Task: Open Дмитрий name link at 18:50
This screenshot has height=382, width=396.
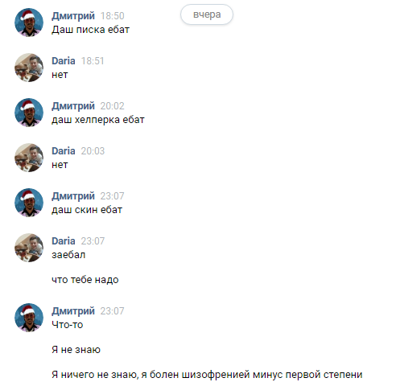Action: tap(73, 16)
